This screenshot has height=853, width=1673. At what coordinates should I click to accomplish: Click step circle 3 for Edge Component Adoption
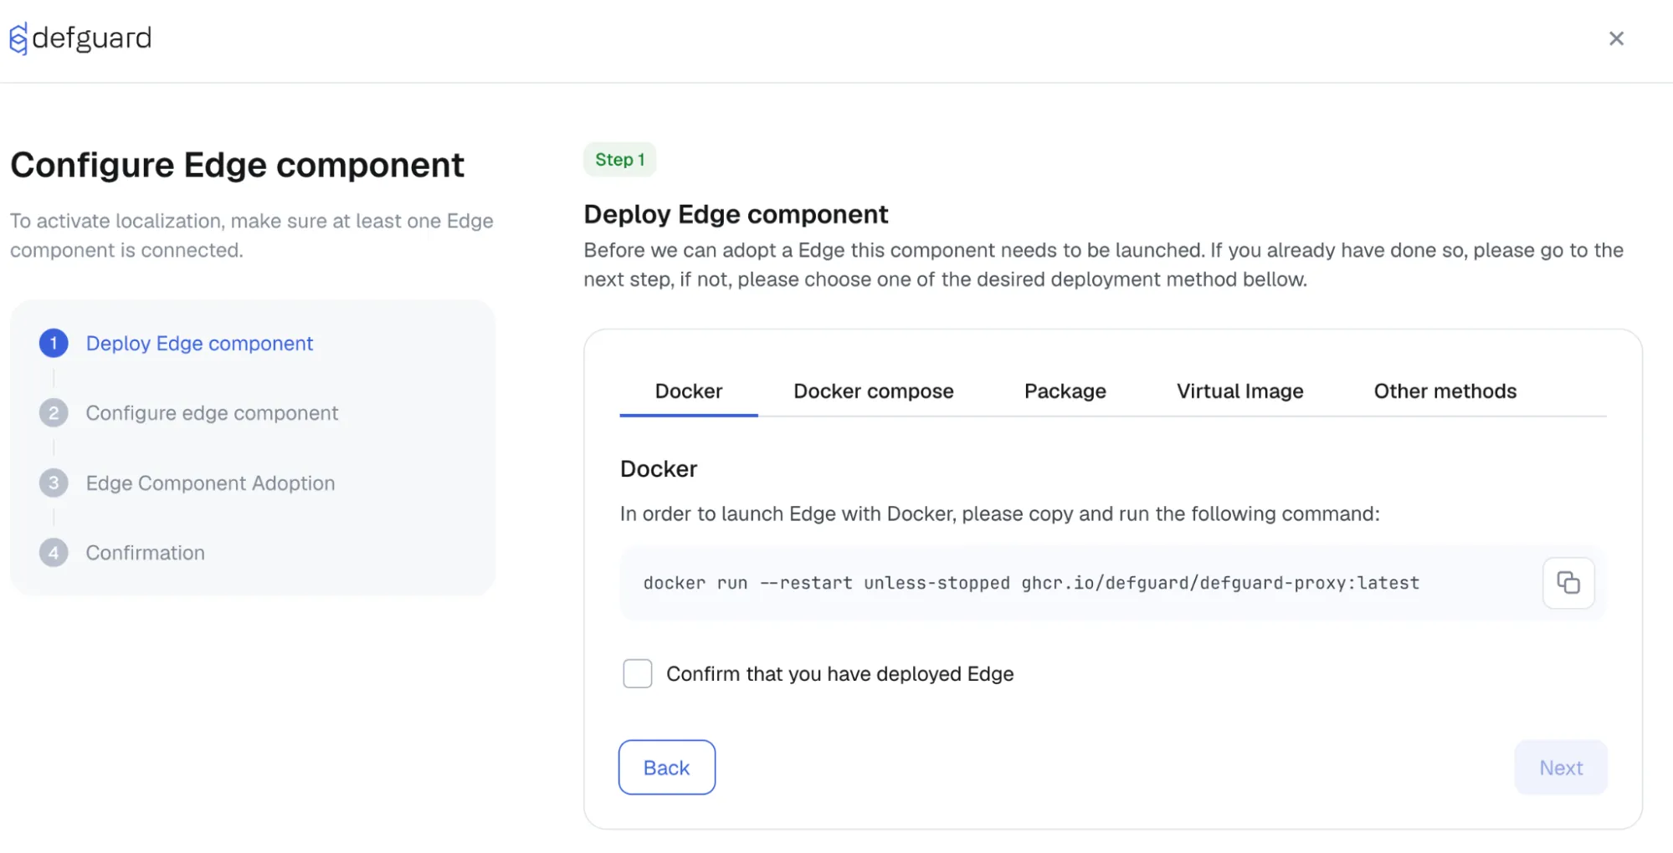pyautogui.click(x=53, y=483)
